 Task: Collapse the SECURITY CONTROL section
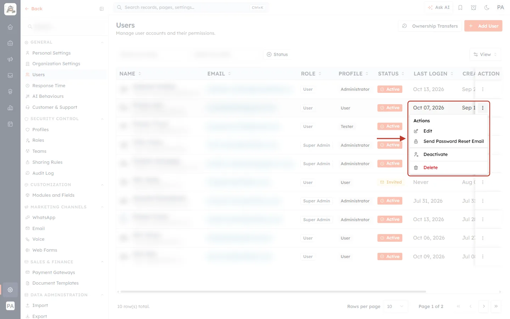[102, 119]
